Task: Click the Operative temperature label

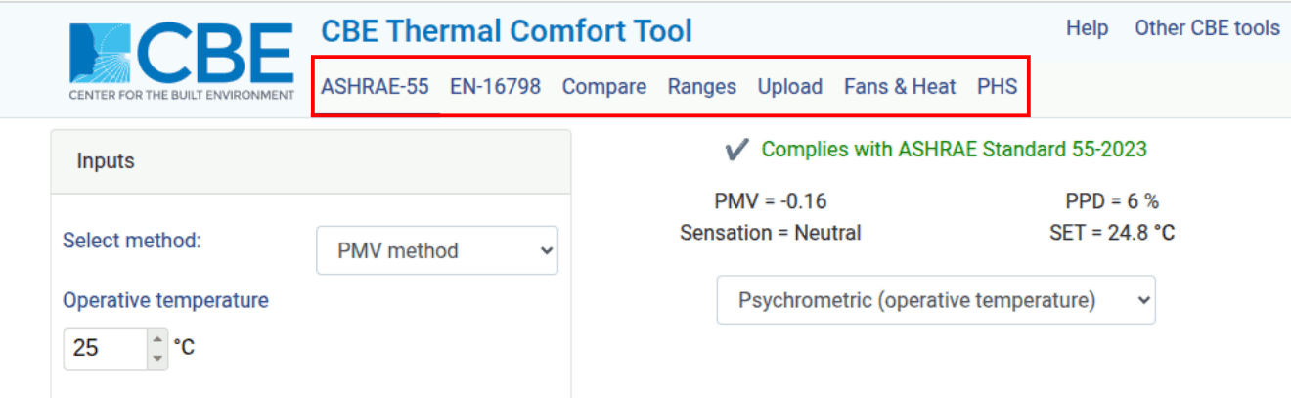Action: [165, 300]
